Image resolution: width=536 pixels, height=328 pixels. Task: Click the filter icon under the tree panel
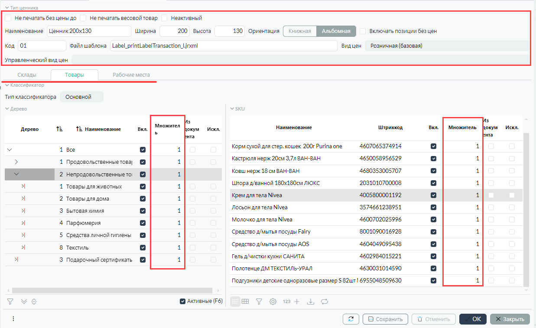[x=10, y=301]
